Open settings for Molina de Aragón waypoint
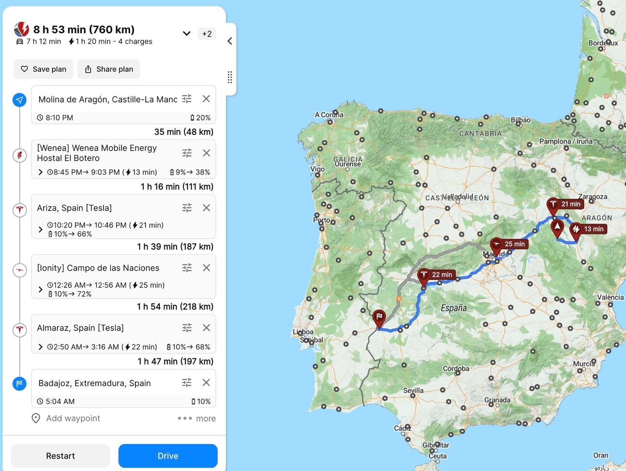The image size is (626, 471). 187,99
